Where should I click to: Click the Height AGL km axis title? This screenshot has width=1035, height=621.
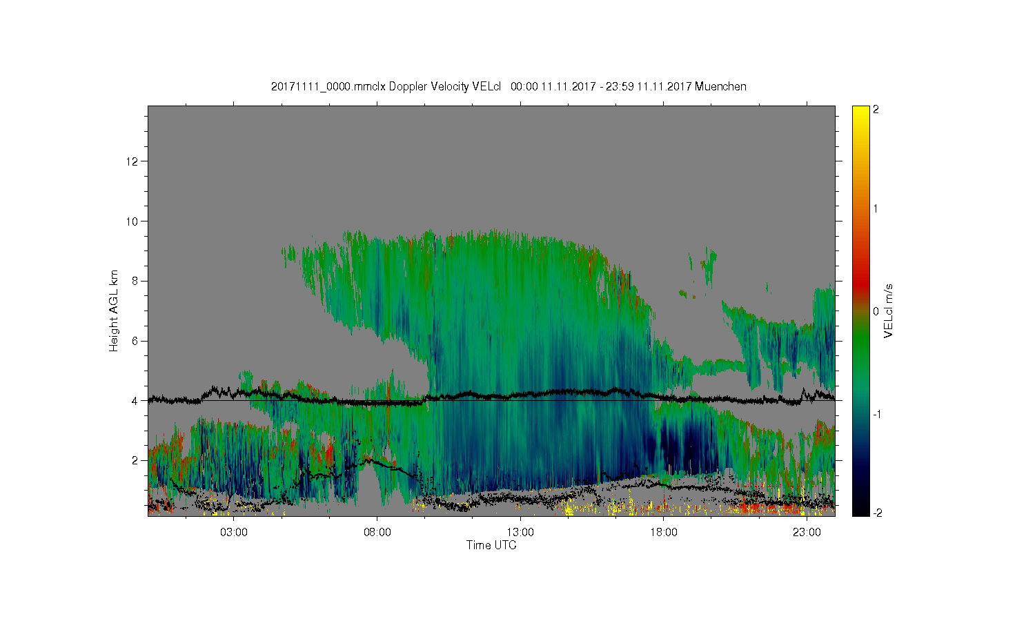pos(114,310)
